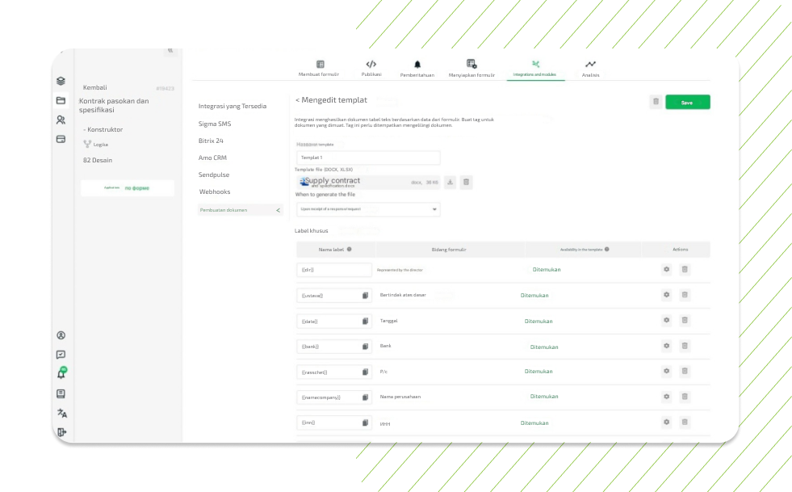
Task: Click the green Save button
Action: tap(687, 103)
